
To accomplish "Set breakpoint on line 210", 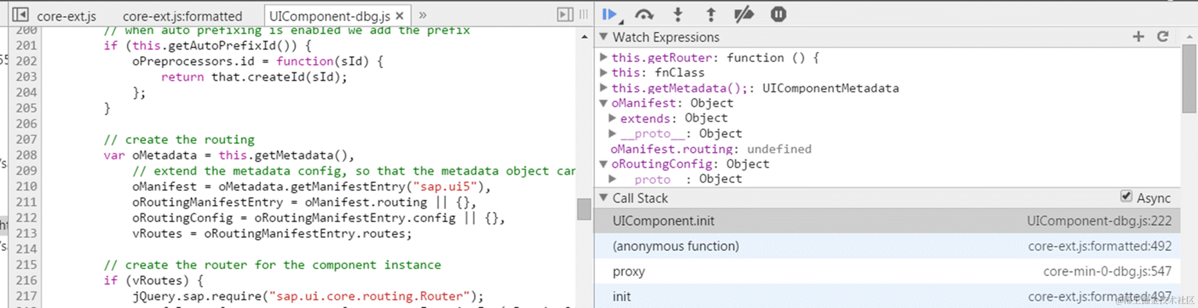I will pos(26,186).
